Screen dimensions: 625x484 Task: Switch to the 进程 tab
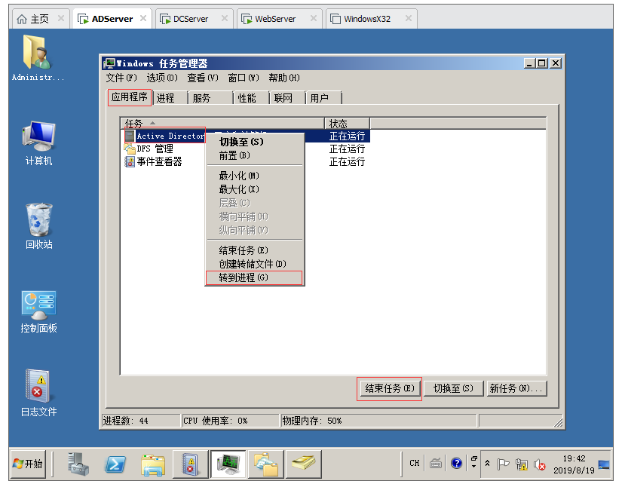tap(165, 98)
